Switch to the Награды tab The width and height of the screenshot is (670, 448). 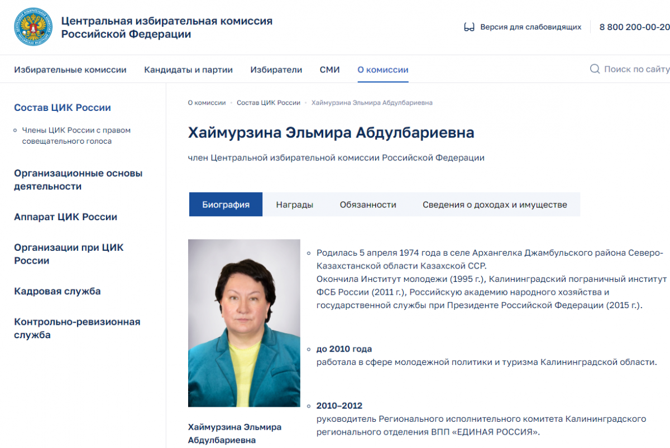pyautogui.click(x=294, y=204)
